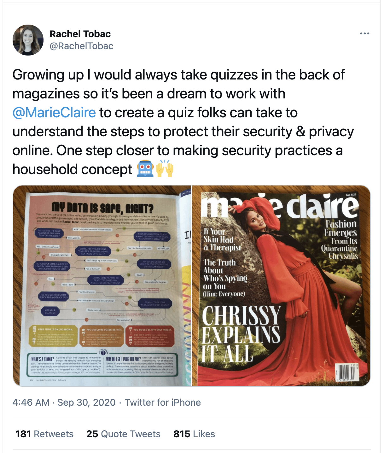Open the Sep 30, 2020 date

86,403
